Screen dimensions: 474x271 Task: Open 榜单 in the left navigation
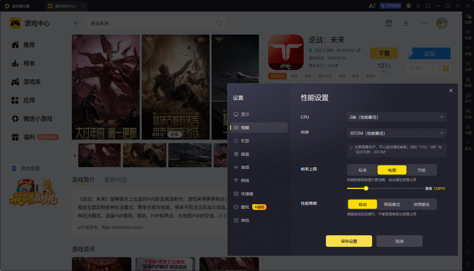pos(24,63)
